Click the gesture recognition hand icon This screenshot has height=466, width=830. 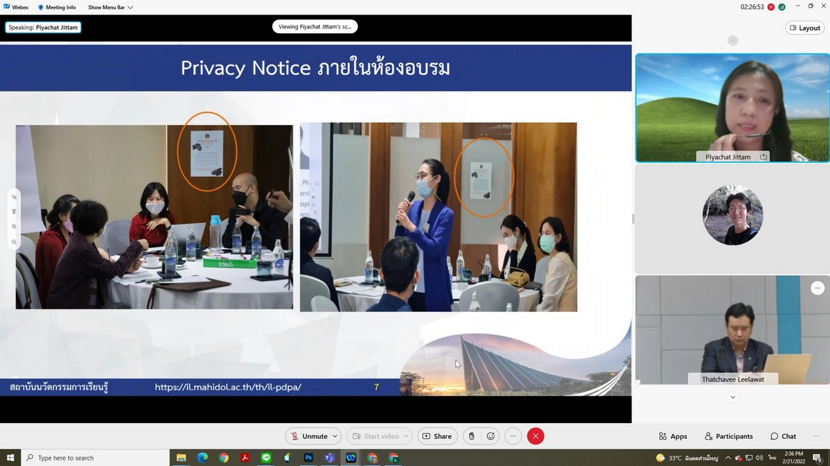click(471, 436)
